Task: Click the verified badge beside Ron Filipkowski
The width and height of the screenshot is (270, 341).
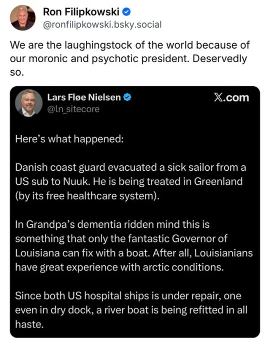Action: (126, 12)
